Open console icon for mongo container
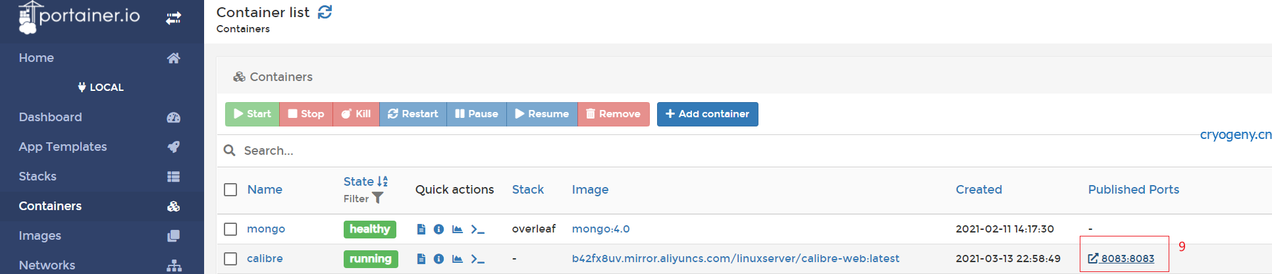This screenshot has width=1272, height=274. tap(477, 229)
